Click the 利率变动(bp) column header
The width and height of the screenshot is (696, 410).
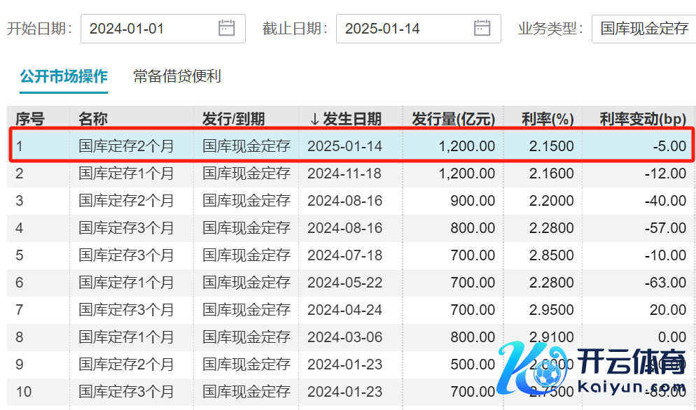(643, 119)
